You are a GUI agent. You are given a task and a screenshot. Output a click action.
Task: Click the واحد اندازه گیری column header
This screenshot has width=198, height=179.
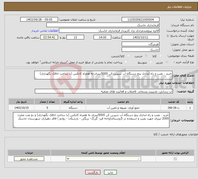[73, 102]
